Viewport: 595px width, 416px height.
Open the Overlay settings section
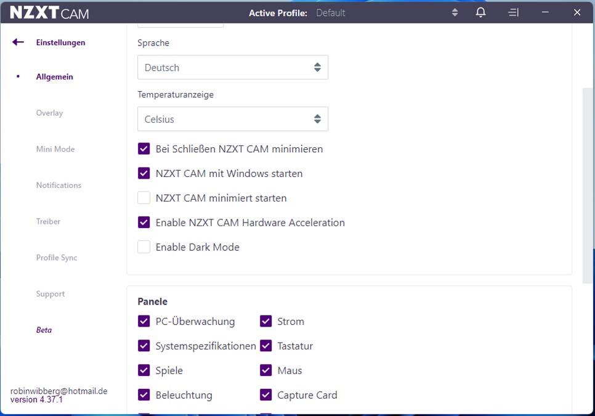click(49, 113)
